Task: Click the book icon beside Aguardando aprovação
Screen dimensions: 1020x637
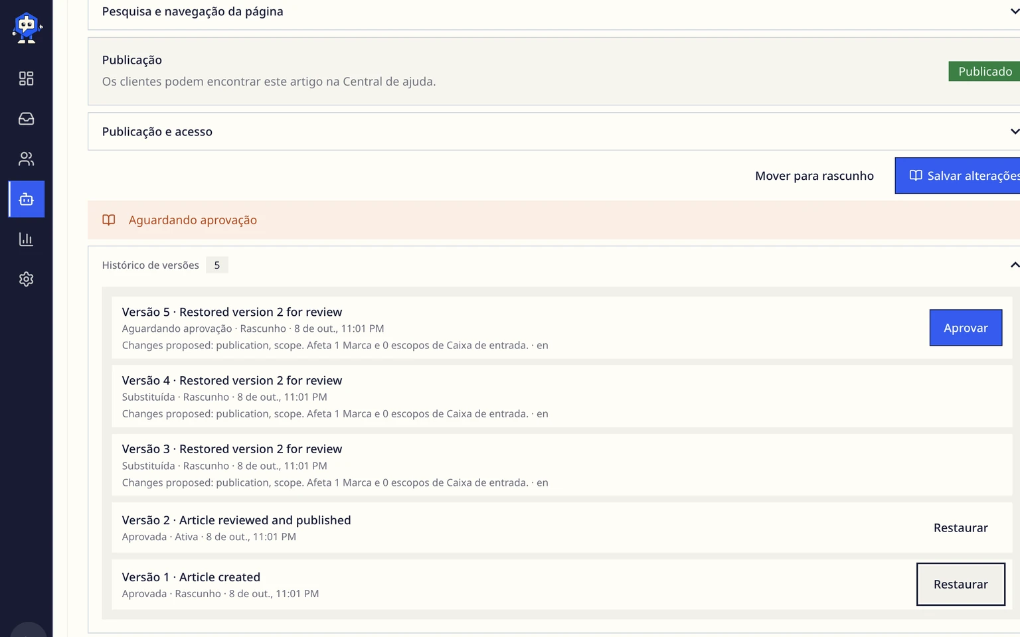Action: pyautogui.click(x=109, y=220)
